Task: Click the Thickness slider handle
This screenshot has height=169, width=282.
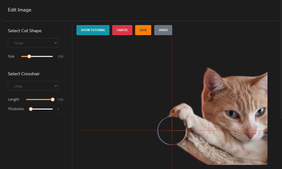Action: pyautogui.click(x=31, y=109)
